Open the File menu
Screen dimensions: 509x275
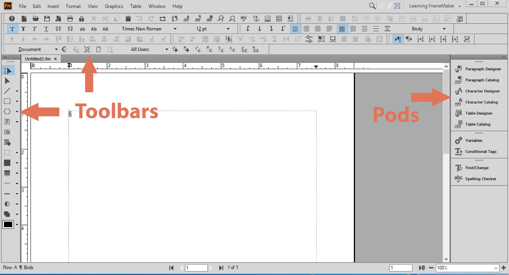(x=23, y=6)
